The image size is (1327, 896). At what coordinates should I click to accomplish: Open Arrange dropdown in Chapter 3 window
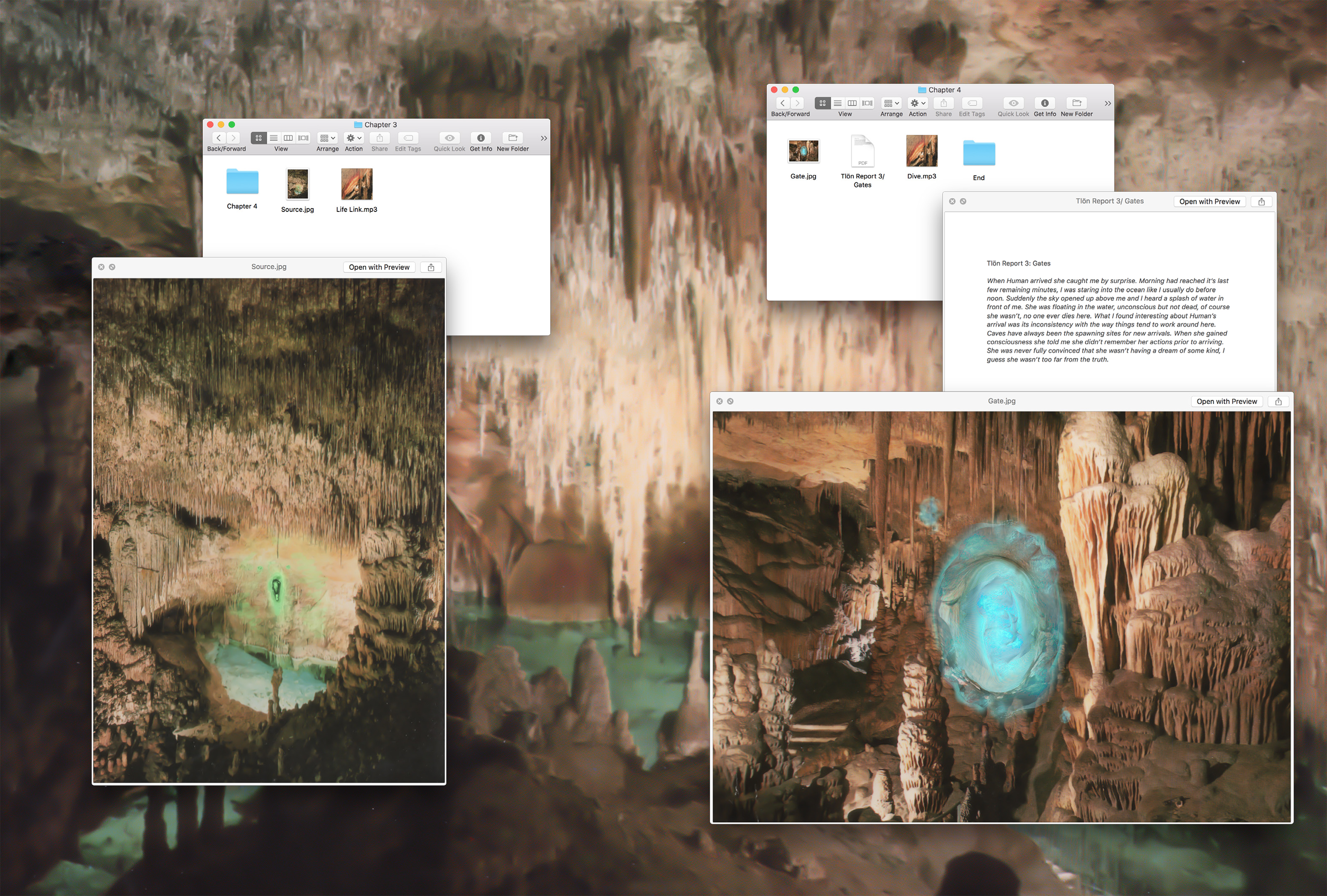(x=327, y=138)
